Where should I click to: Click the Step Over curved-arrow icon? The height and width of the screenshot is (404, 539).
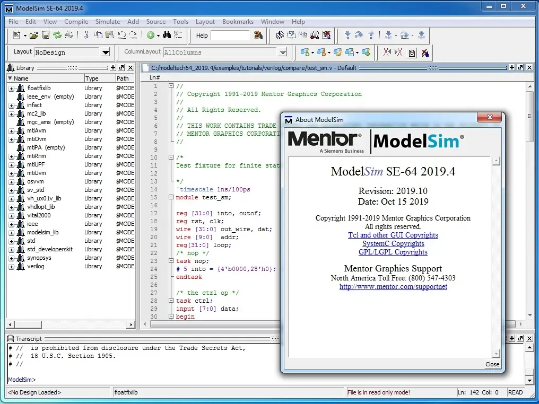pyautogui.click(x=359, y=35)
